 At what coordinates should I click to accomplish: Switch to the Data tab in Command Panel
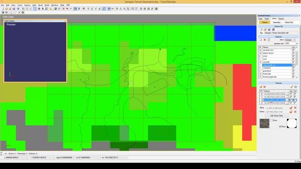point(261,19)
